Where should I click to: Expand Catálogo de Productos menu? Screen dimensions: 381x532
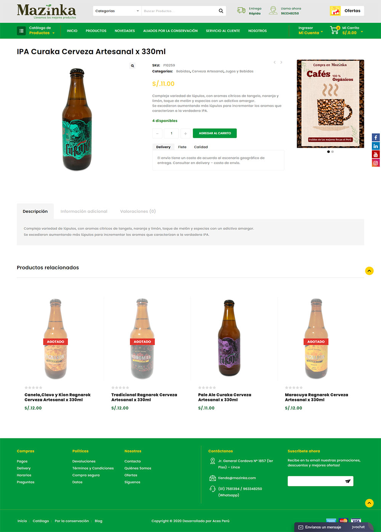(x=37, y=30)
